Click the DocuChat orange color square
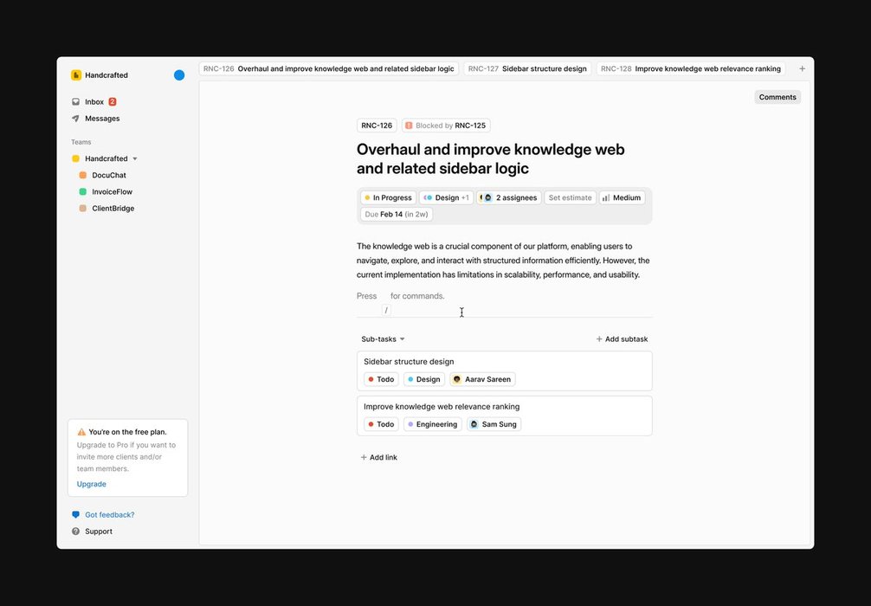Image resolution: width=871 pixels, height=606 pixels. 83,176
